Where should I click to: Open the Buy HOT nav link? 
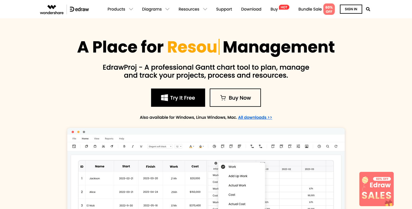click(280, 9)
